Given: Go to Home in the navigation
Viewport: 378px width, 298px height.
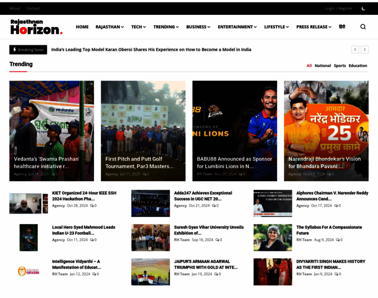Looking at the screenshot, I should pos(82,27).
